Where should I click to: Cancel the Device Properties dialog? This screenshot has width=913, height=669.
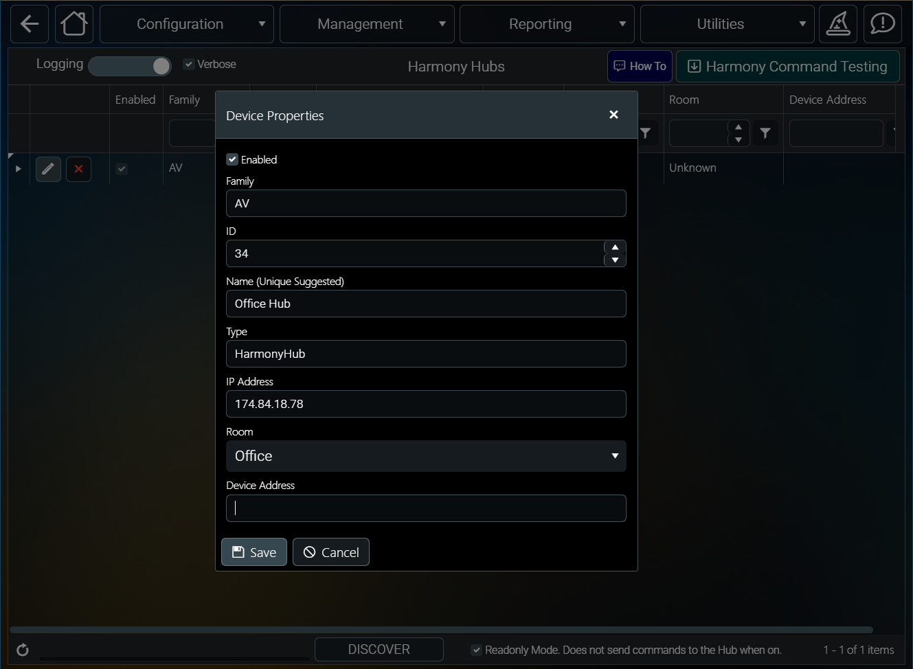(331, 552)
